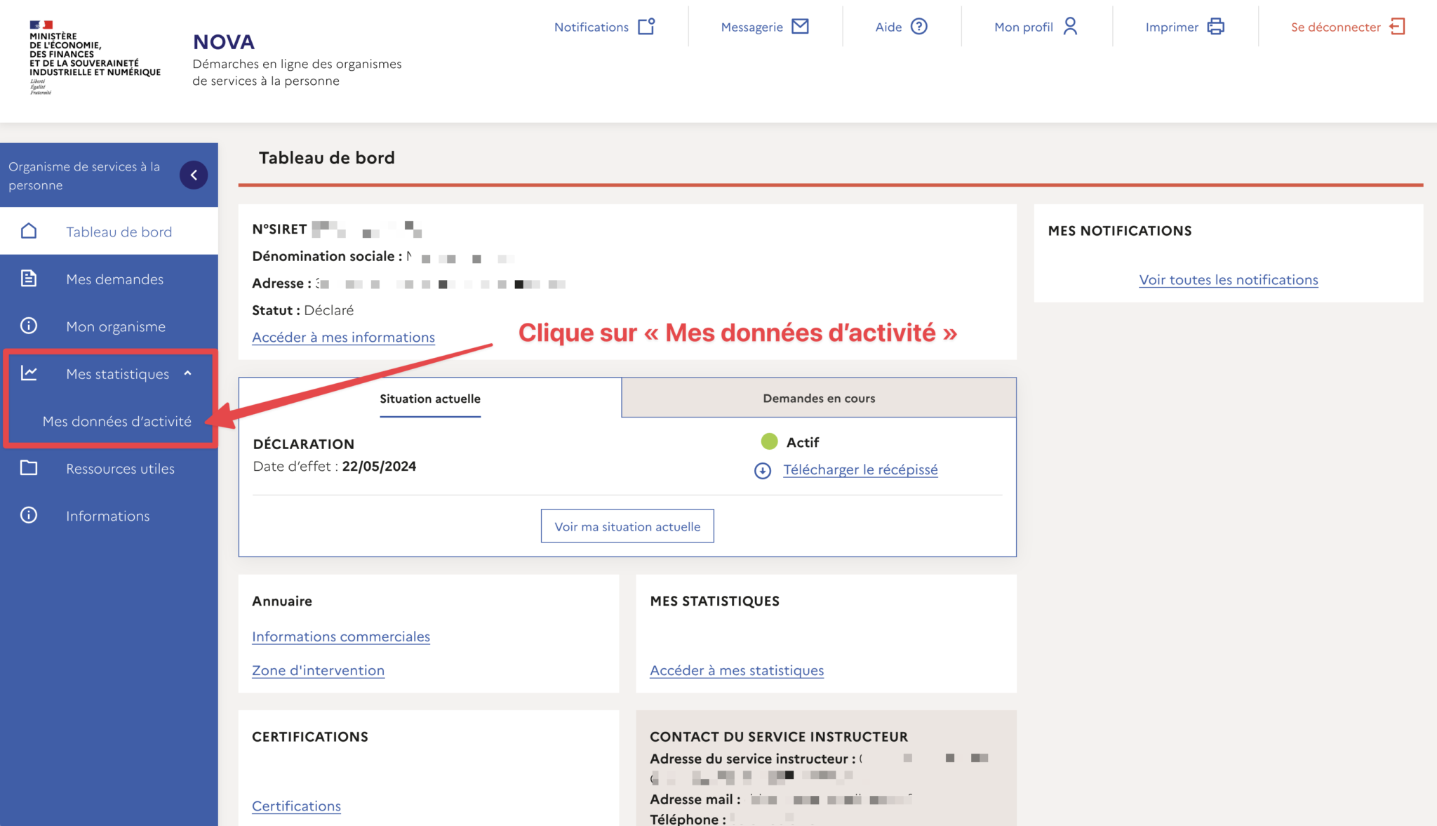Click the Voir ma situation actuelle button

coord(627,526)
